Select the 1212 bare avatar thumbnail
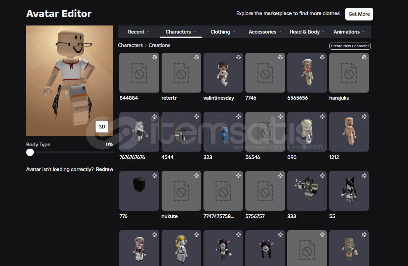Screen dimensions: 408x266 pyautogui.click(x=349, y=132)
